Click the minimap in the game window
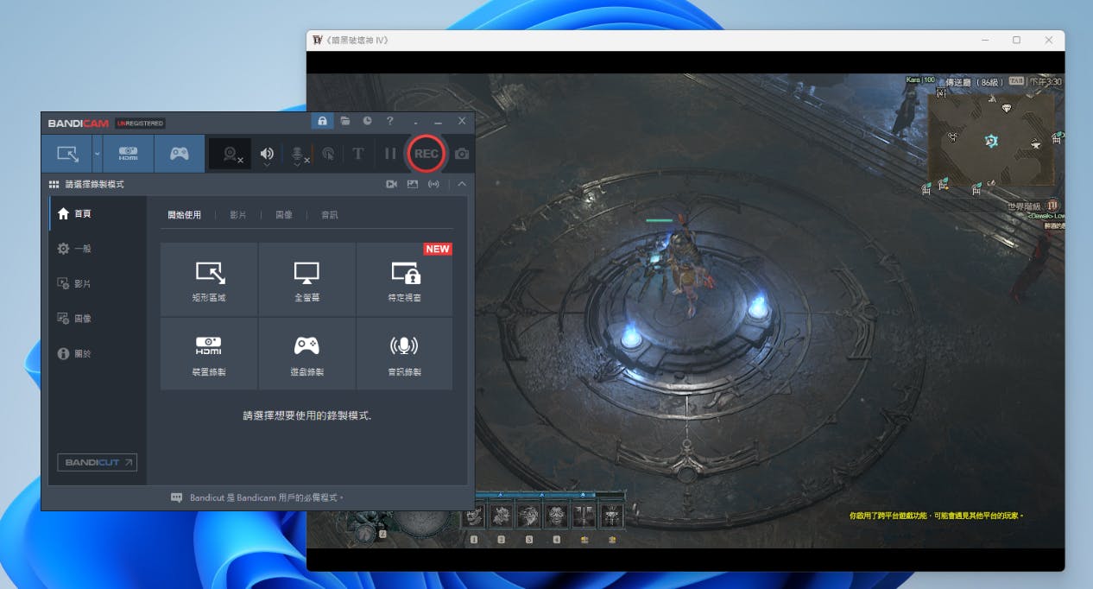Image resolution: width=1093 pixels, height=589 pixels. [990, 138]
